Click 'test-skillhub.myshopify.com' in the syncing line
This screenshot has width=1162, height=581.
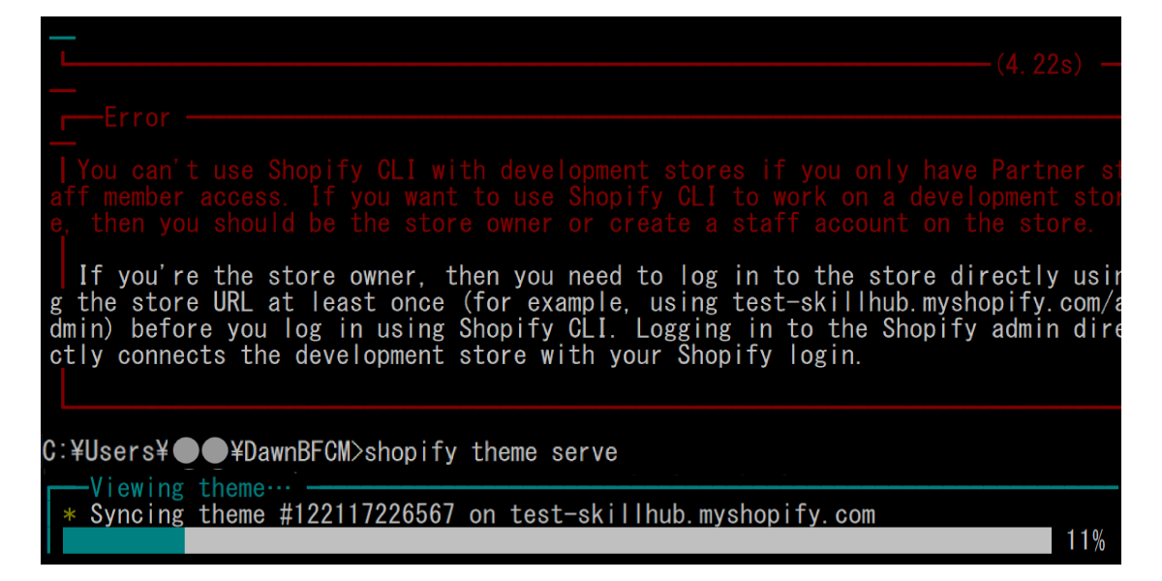[x=692, y=514]
